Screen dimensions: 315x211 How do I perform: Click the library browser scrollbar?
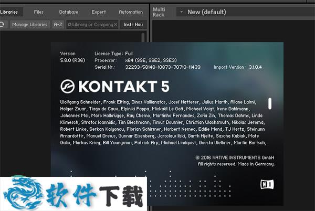coord(143,37)
